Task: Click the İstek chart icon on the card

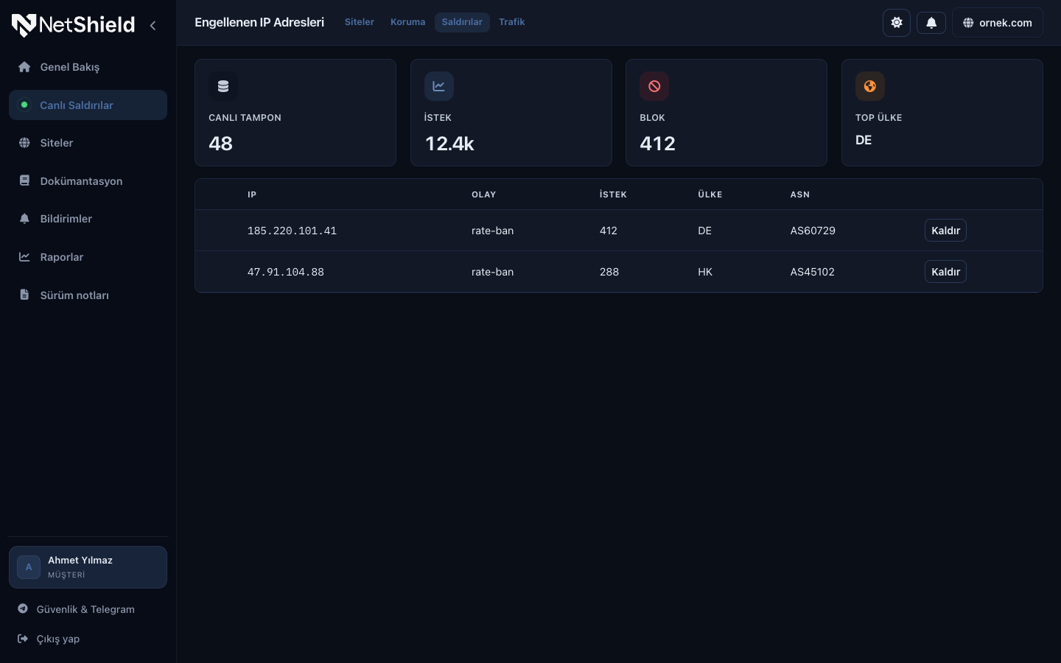Action: click(x=439, y=86)
